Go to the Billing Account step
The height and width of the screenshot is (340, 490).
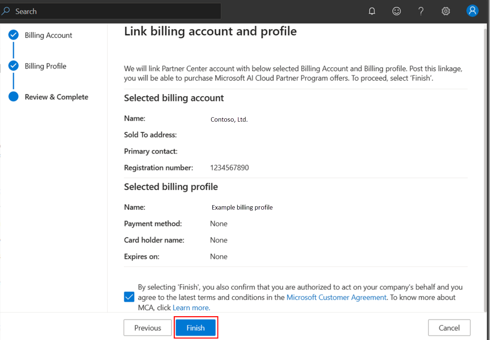point(48,35)
